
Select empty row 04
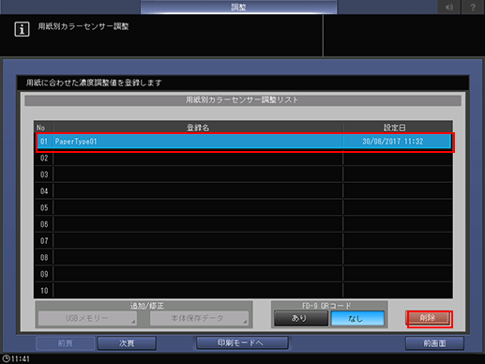[244, 191]
